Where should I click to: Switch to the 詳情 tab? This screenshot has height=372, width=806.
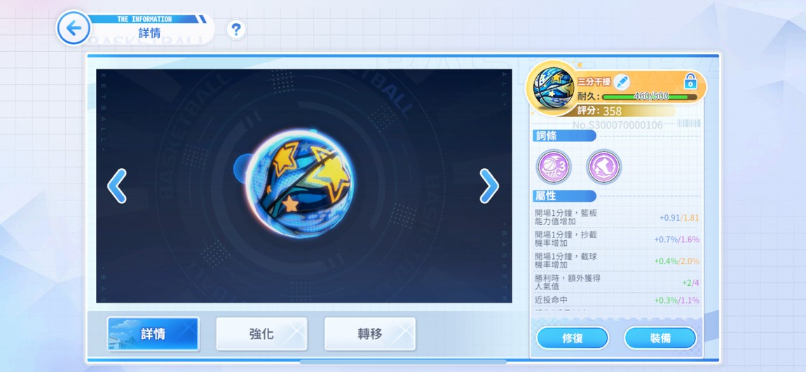(x=153, y=334)
